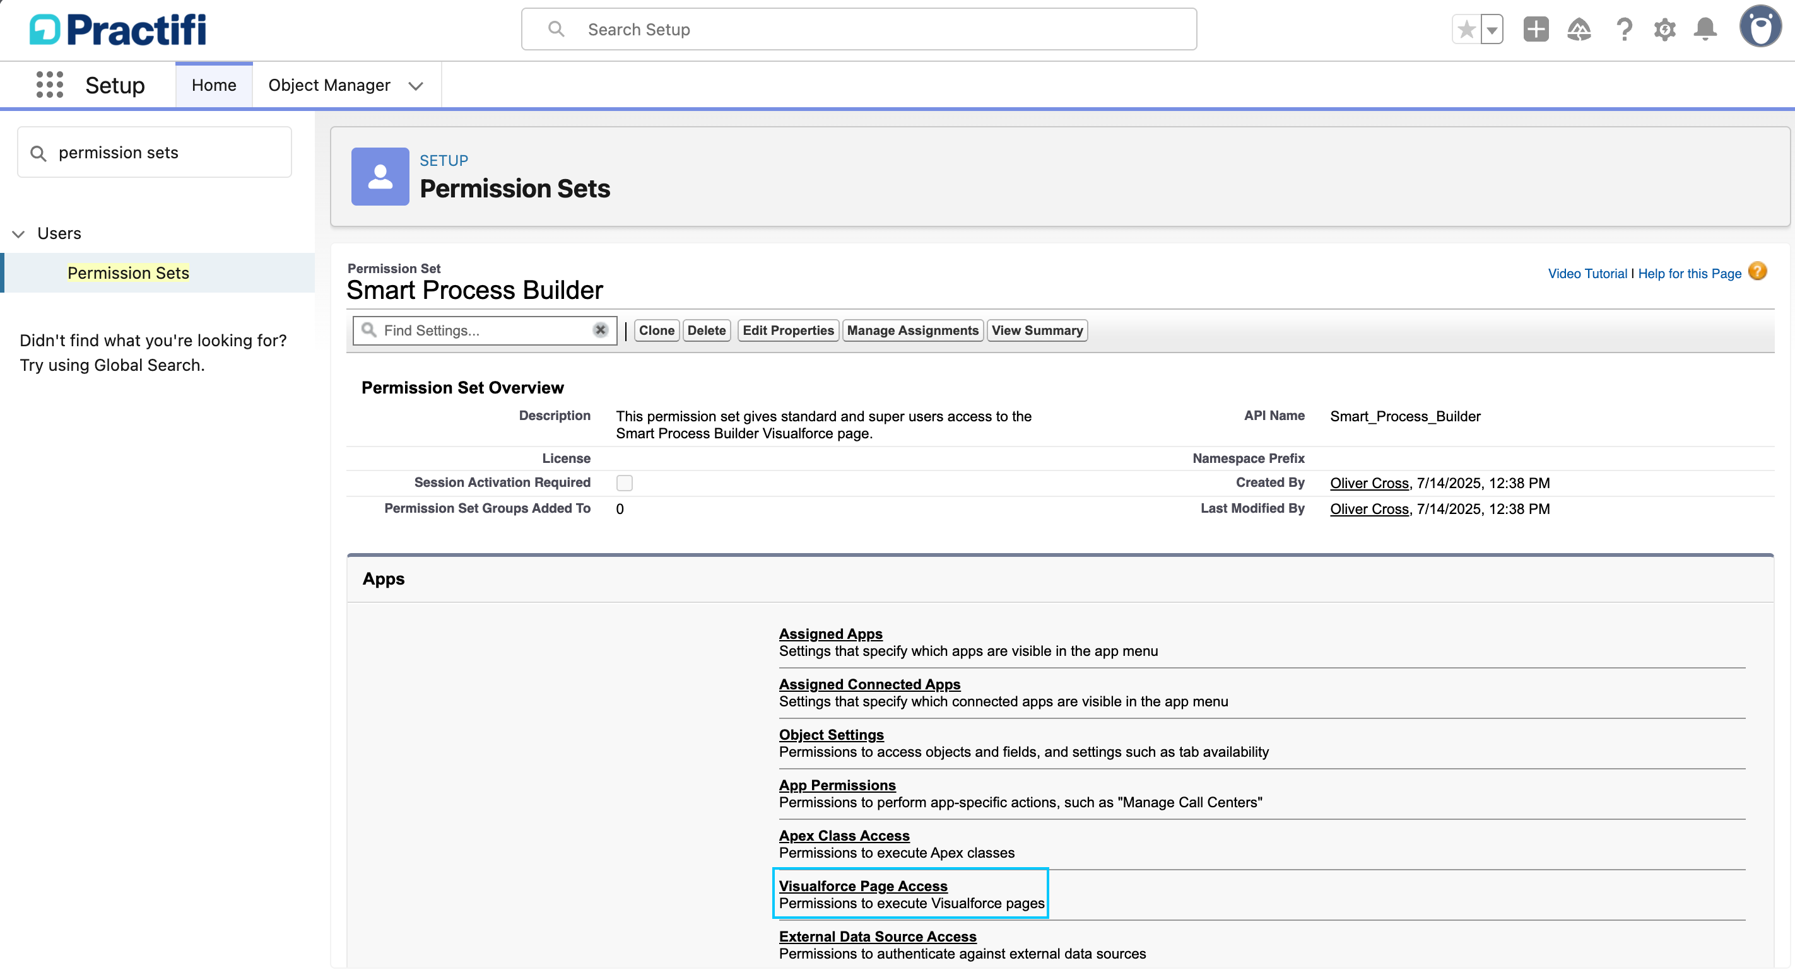Switch to the Object Manager tab
The height and width of the screenshot is (975, 1795).
329,85
